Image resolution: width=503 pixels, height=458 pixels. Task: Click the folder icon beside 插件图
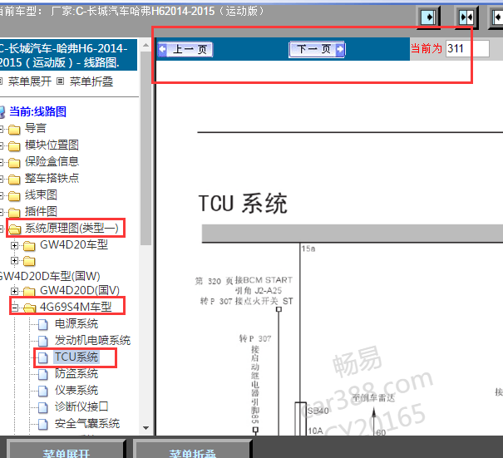14,213
